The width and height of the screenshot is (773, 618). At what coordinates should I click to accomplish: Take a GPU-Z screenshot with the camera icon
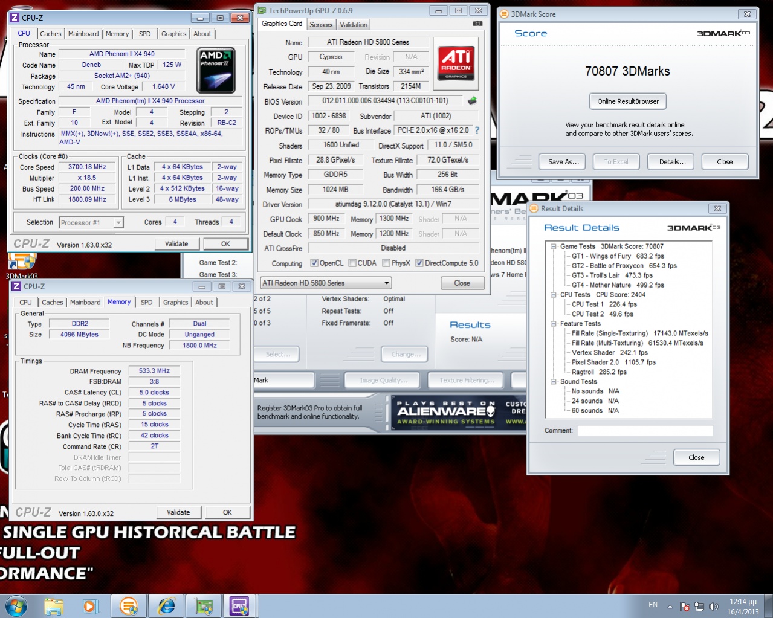[477, 24]
